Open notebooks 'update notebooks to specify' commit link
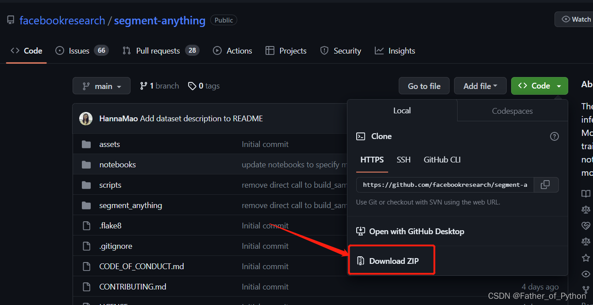 point(294,165)
